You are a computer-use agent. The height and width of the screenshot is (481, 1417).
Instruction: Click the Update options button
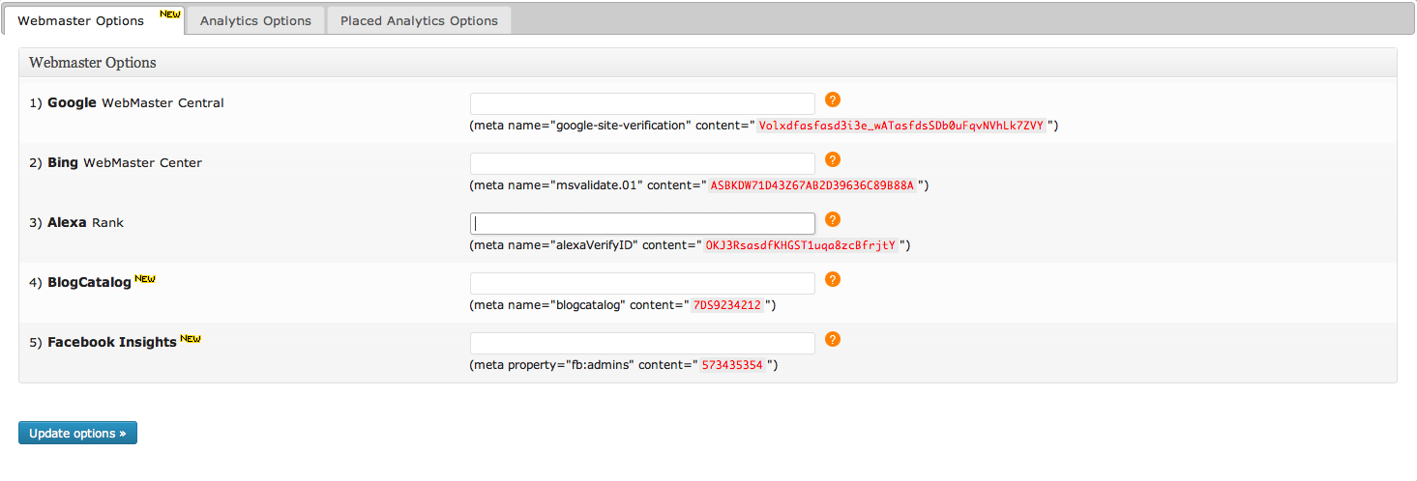click(x=77, y=433)
